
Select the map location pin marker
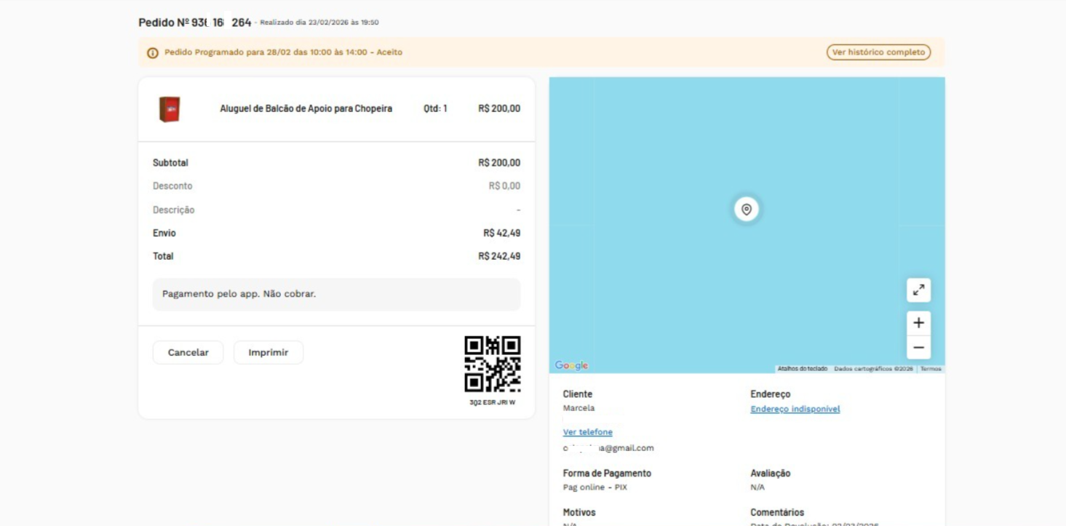coord(745,209)
